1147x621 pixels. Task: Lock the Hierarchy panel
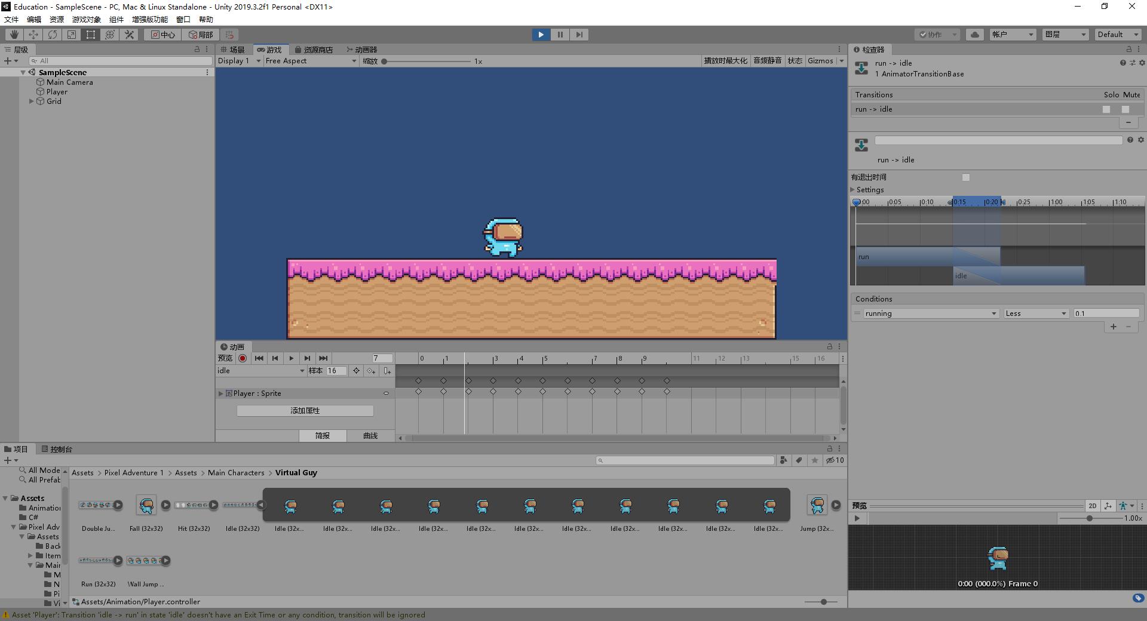[x=197, y=49]
